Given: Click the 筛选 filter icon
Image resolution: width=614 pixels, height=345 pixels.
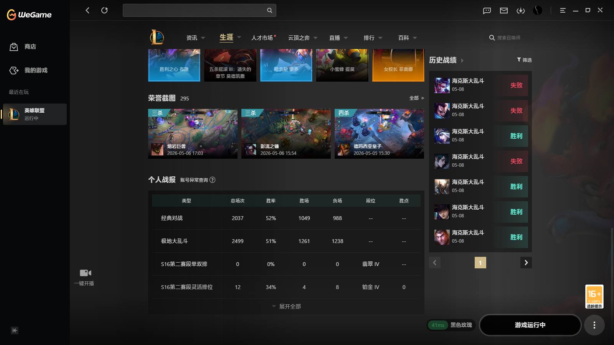Looking at the screenshot, I should coord(519,60).
